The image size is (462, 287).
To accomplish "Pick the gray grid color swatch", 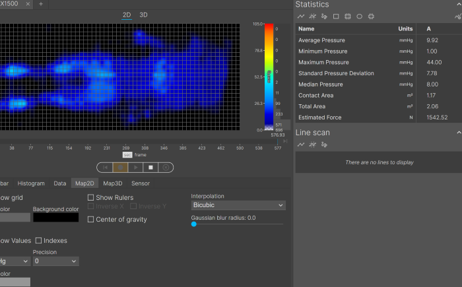I will click(x=15, y=218).
